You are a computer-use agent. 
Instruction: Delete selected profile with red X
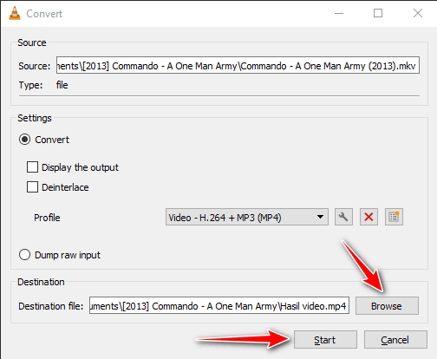click(x=369, y=217)
